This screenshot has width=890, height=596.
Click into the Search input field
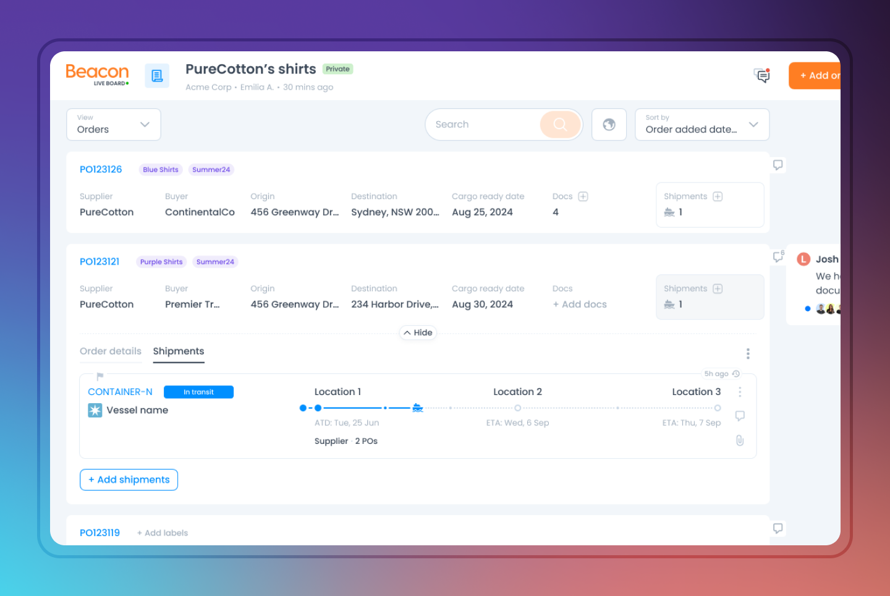[x=482, y=124]
